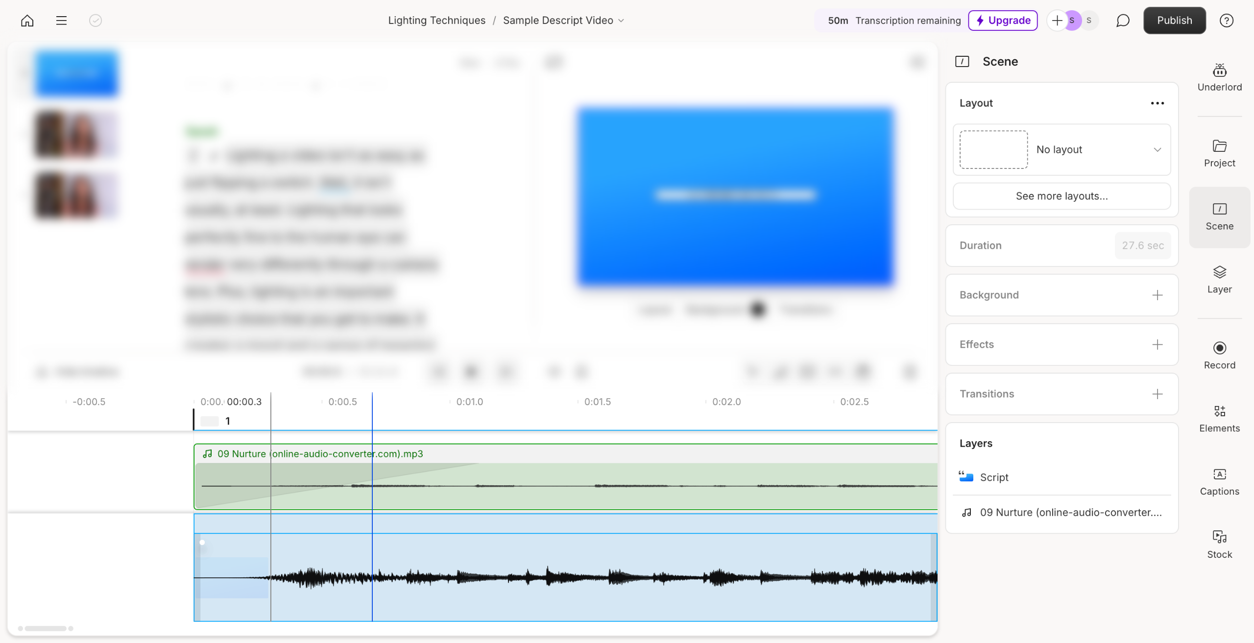Open the Record panel
The height and width of the screenshot is (643, 1254).
tap(1219, 356)
